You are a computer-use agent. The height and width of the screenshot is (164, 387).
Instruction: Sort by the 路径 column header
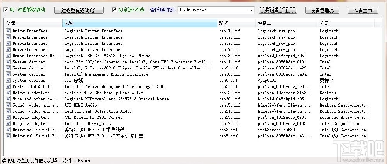[236, 23]
